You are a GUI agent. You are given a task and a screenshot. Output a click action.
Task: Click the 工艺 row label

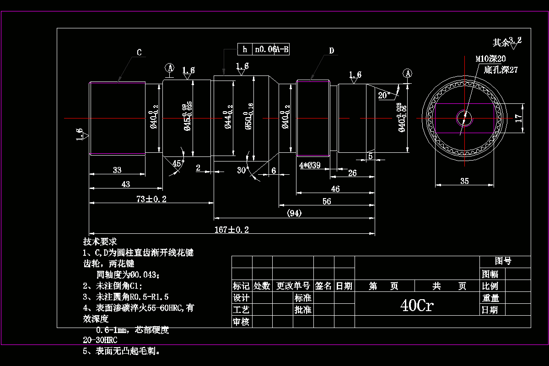tap(241, 310)
